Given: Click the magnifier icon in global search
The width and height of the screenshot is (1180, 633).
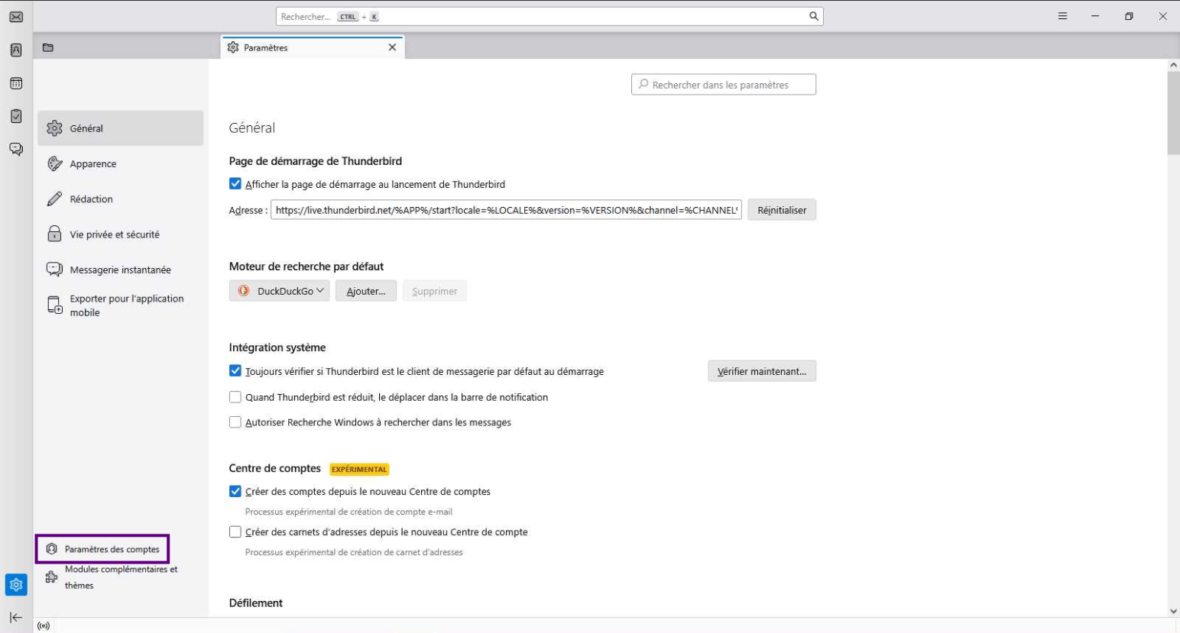Looking at the screenshot, I should (814, 16).
